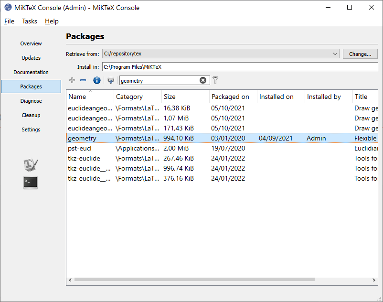Maximize the MiKTeX Console window
The image size is (383, 302).
point(350,7)
